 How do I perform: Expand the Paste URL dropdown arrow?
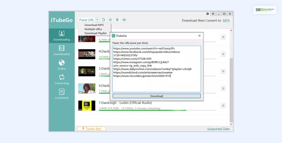(97, 20)
